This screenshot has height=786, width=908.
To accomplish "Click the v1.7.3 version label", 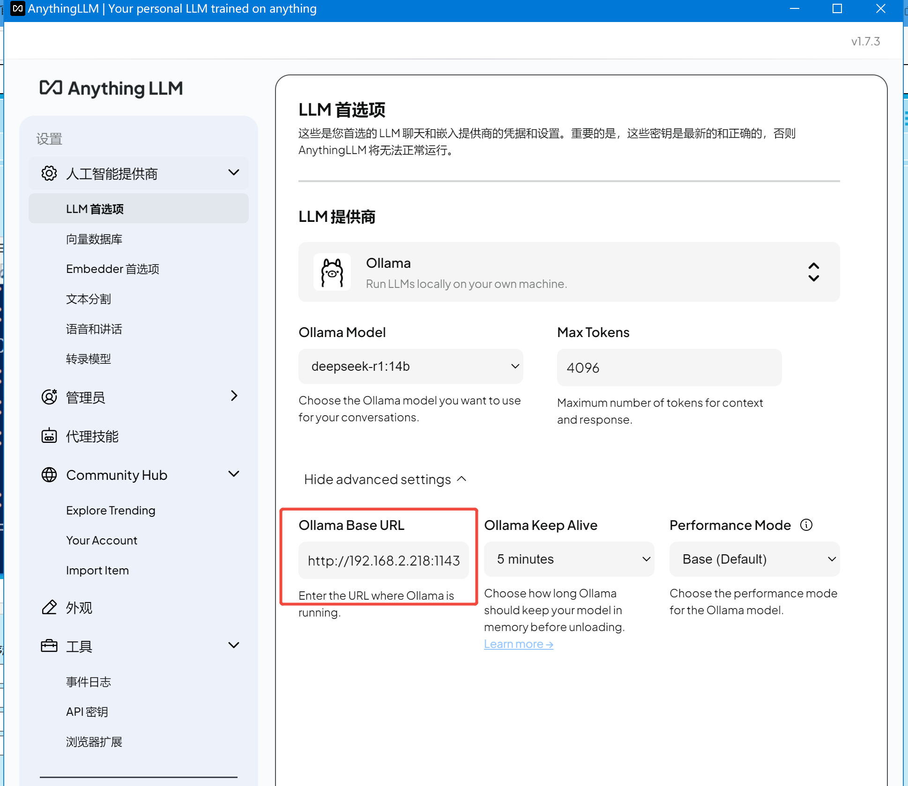I will click(866, 41).
